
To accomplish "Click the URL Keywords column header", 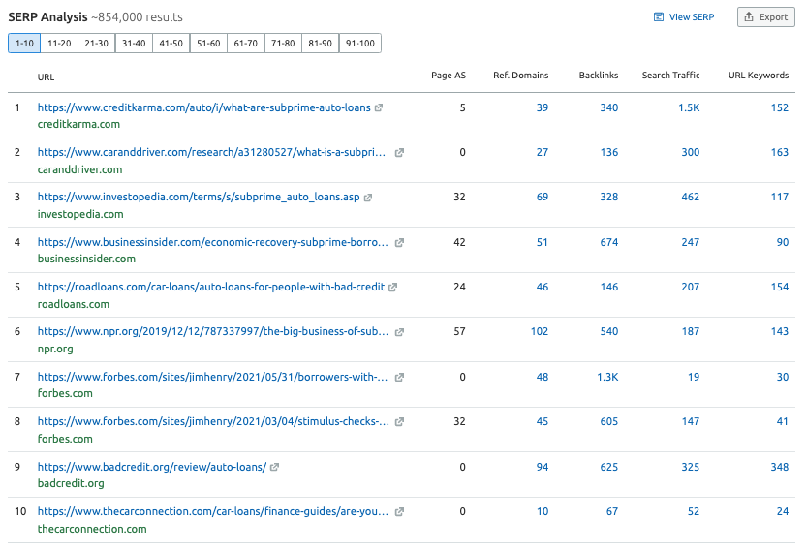I will pyautogui.click(x=759, y=76).
